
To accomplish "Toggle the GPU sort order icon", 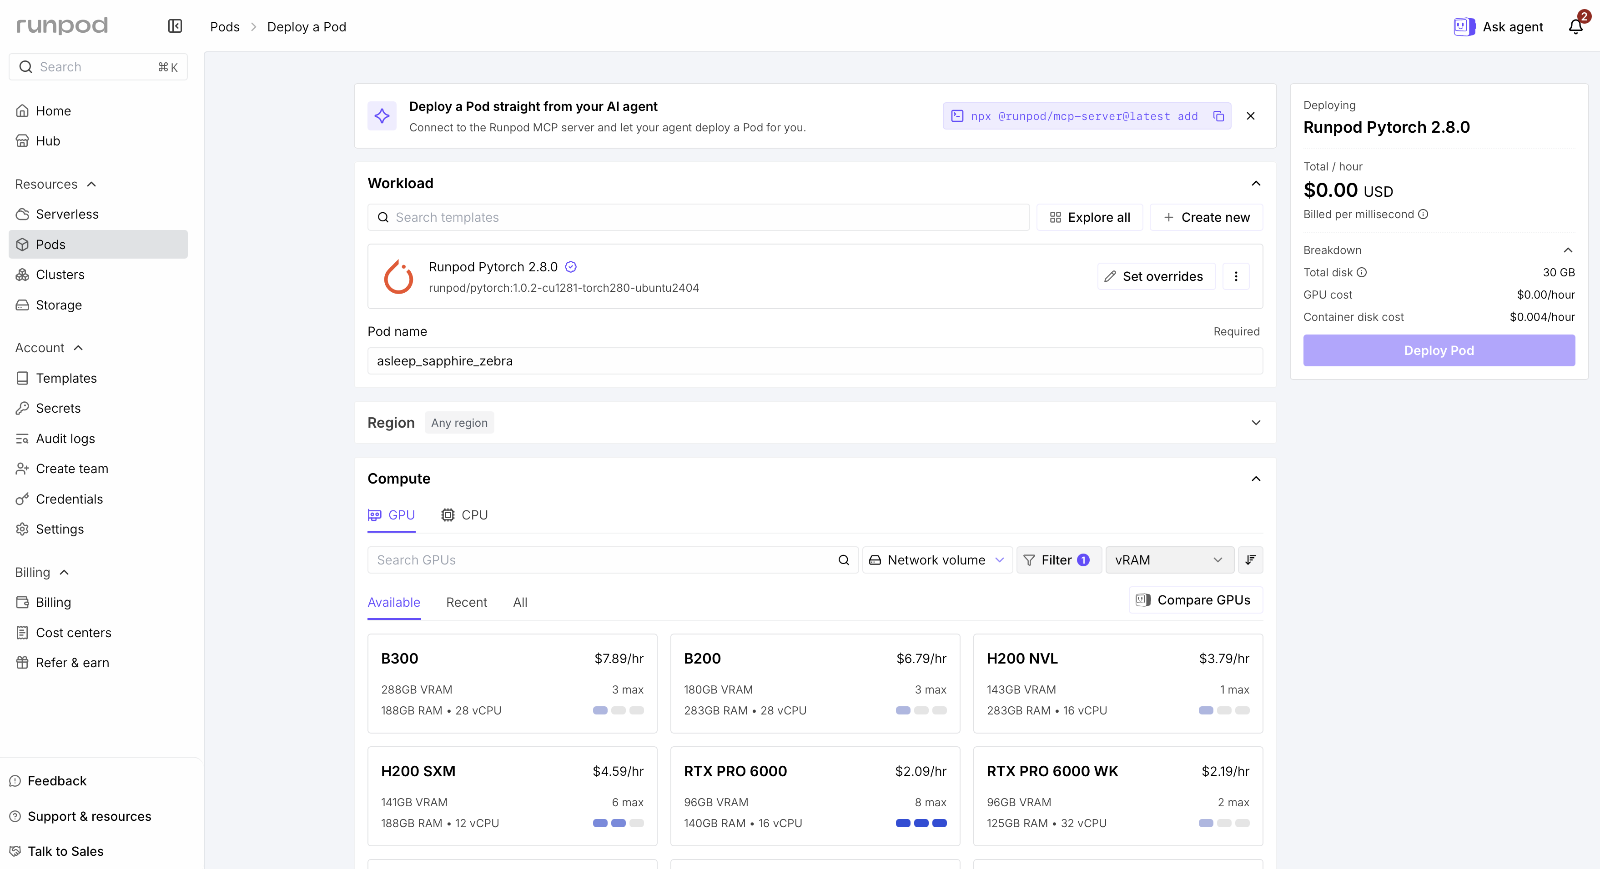I will [1250, 560].
